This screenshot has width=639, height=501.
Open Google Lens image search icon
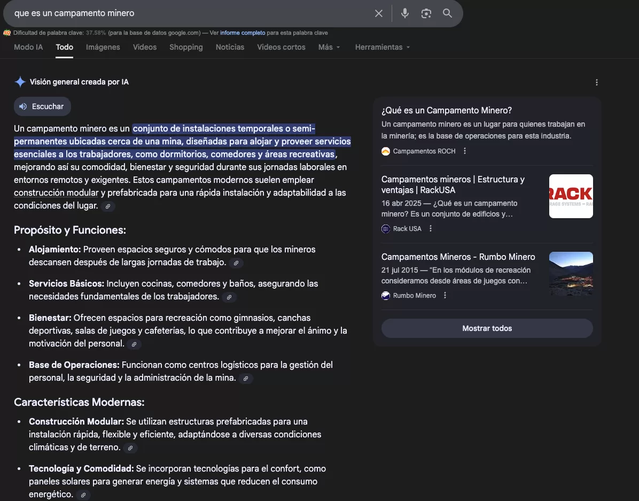click(426, 13)
